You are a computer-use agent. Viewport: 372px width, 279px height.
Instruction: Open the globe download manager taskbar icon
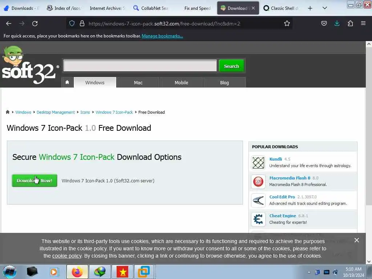100,272
